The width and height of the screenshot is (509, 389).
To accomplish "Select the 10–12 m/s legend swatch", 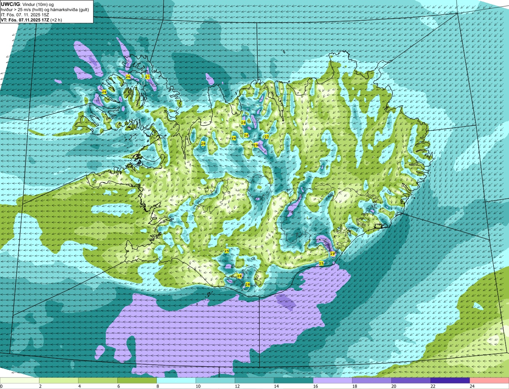I will coord(216,380).
